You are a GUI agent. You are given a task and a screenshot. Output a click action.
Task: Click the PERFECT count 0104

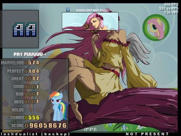point(32,71)
